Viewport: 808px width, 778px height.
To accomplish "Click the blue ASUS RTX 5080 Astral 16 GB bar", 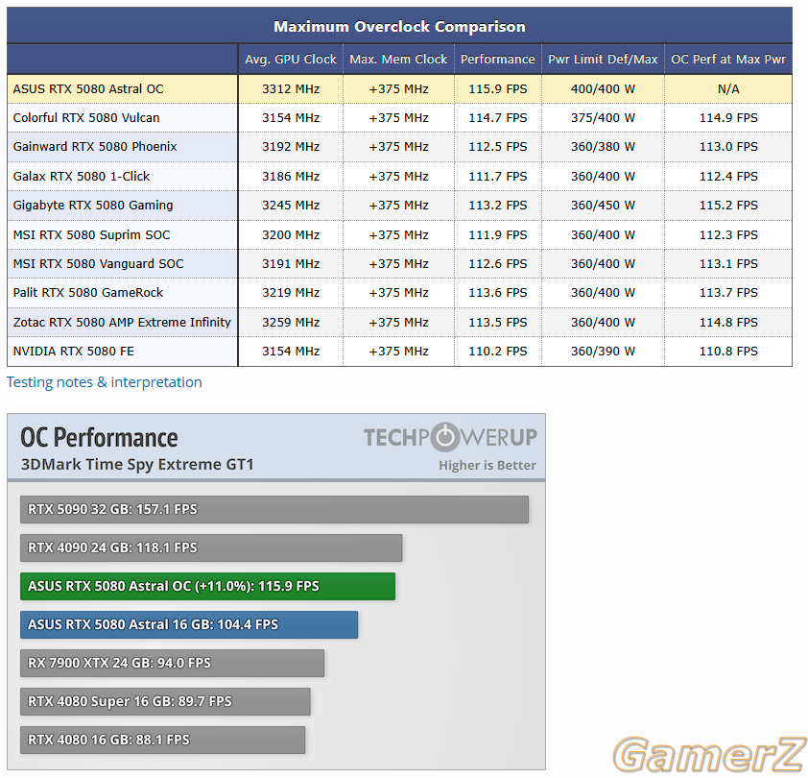I will (189, 624).
